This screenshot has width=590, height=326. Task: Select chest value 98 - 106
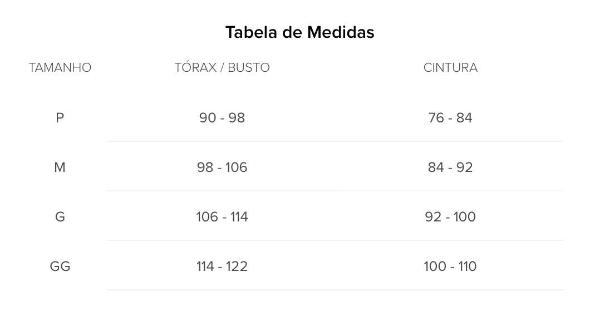(x=222, y=167)
